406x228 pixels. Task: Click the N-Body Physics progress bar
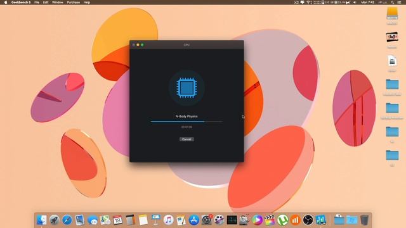(x=187, y=121)
